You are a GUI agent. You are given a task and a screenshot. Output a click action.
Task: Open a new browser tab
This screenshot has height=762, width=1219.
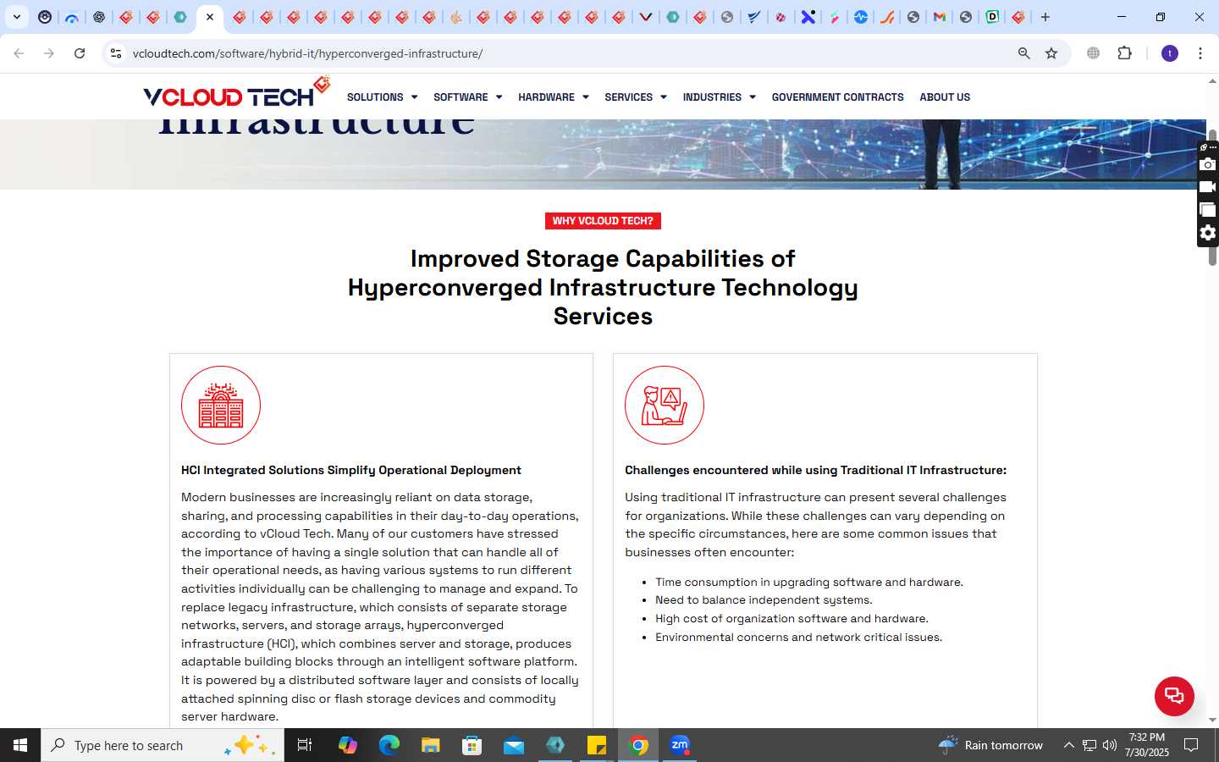click(x=1045, y=17)
